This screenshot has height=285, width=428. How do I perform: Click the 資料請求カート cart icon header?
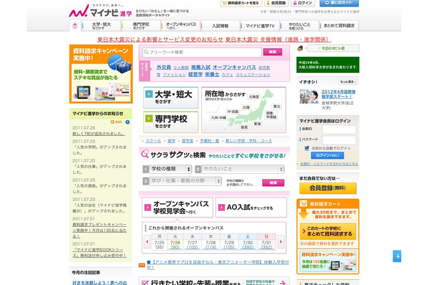[x=304, y=203]
